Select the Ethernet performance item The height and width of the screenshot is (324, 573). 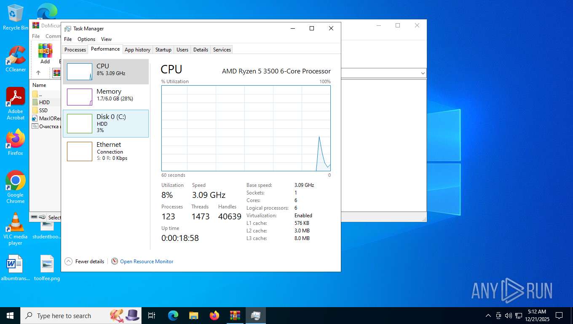106,151
